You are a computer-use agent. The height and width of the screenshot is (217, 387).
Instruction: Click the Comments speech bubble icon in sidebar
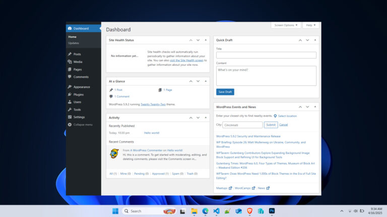point(70,77)
